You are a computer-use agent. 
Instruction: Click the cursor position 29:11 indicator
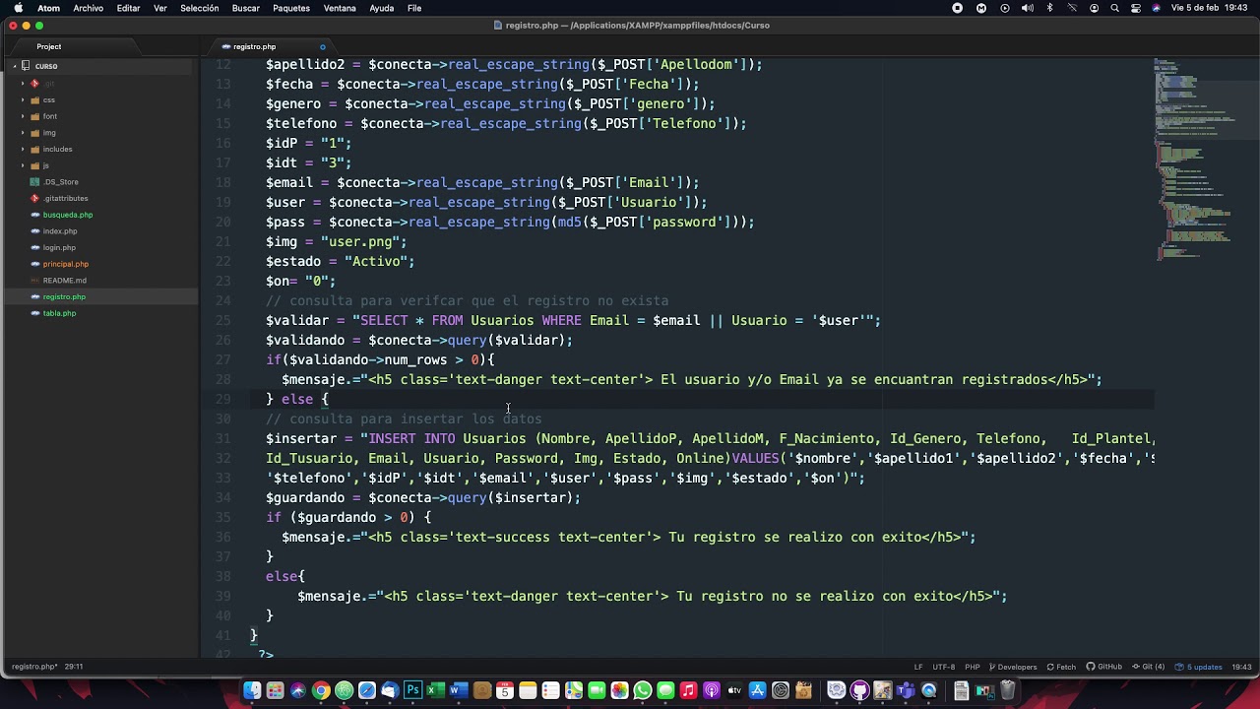click(73, 667)
